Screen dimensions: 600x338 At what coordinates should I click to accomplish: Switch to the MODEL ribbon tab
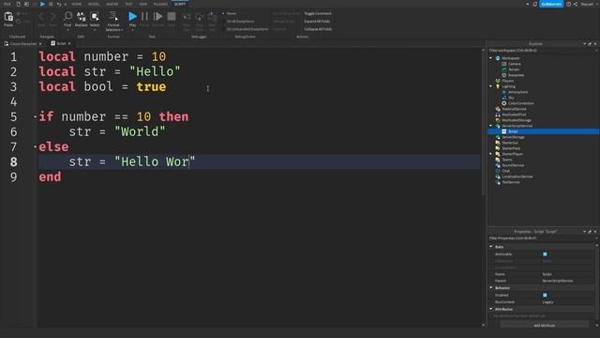pyautogui.click(x=94, y=4)
